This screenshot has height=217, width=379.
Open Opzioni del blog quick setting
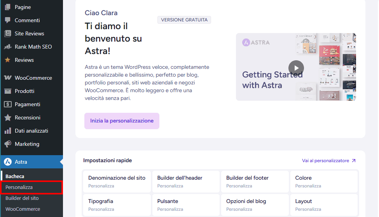[x=255, y=205]
